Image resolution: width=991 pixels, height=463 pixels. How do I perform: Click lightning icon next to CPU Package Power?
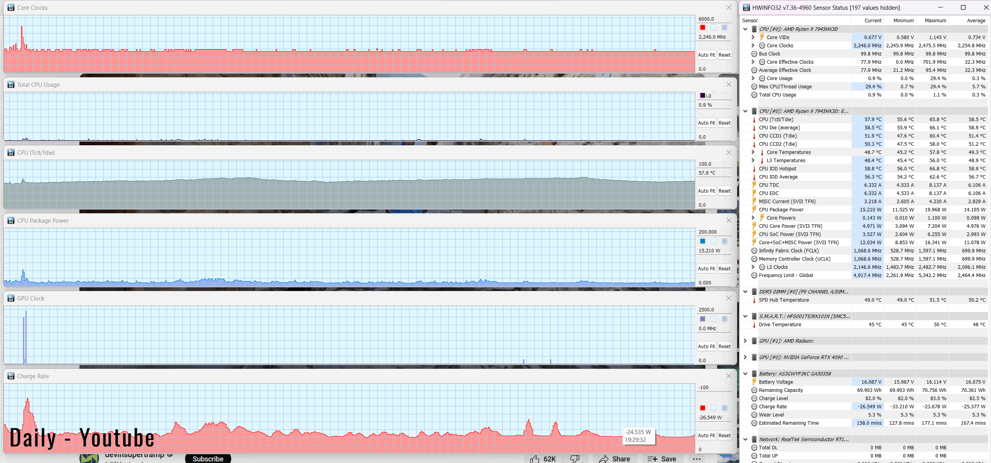point(754,209)
